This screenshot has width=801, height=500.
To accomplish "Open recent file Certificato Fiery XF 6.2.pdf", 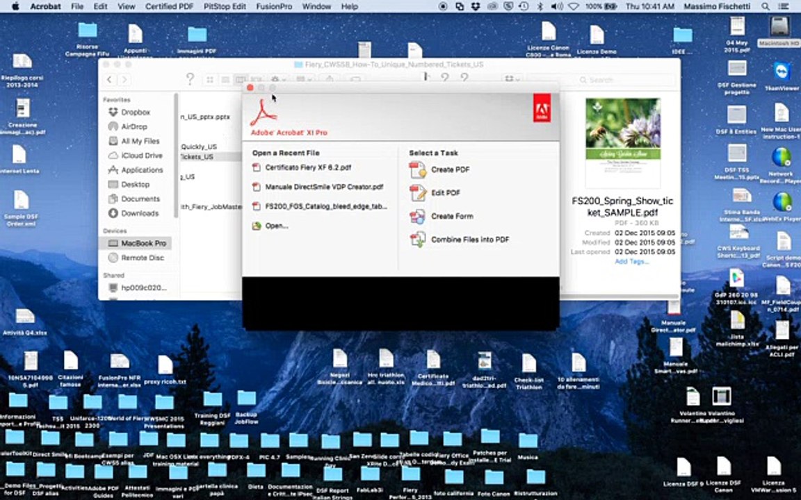I will pyautogui.click(x=308, y=167).
